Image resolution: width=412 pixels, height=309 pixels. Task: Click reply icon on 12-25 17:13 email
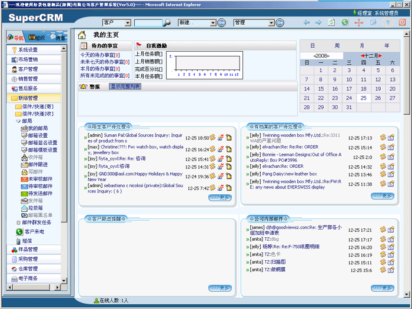coord(383,137)
